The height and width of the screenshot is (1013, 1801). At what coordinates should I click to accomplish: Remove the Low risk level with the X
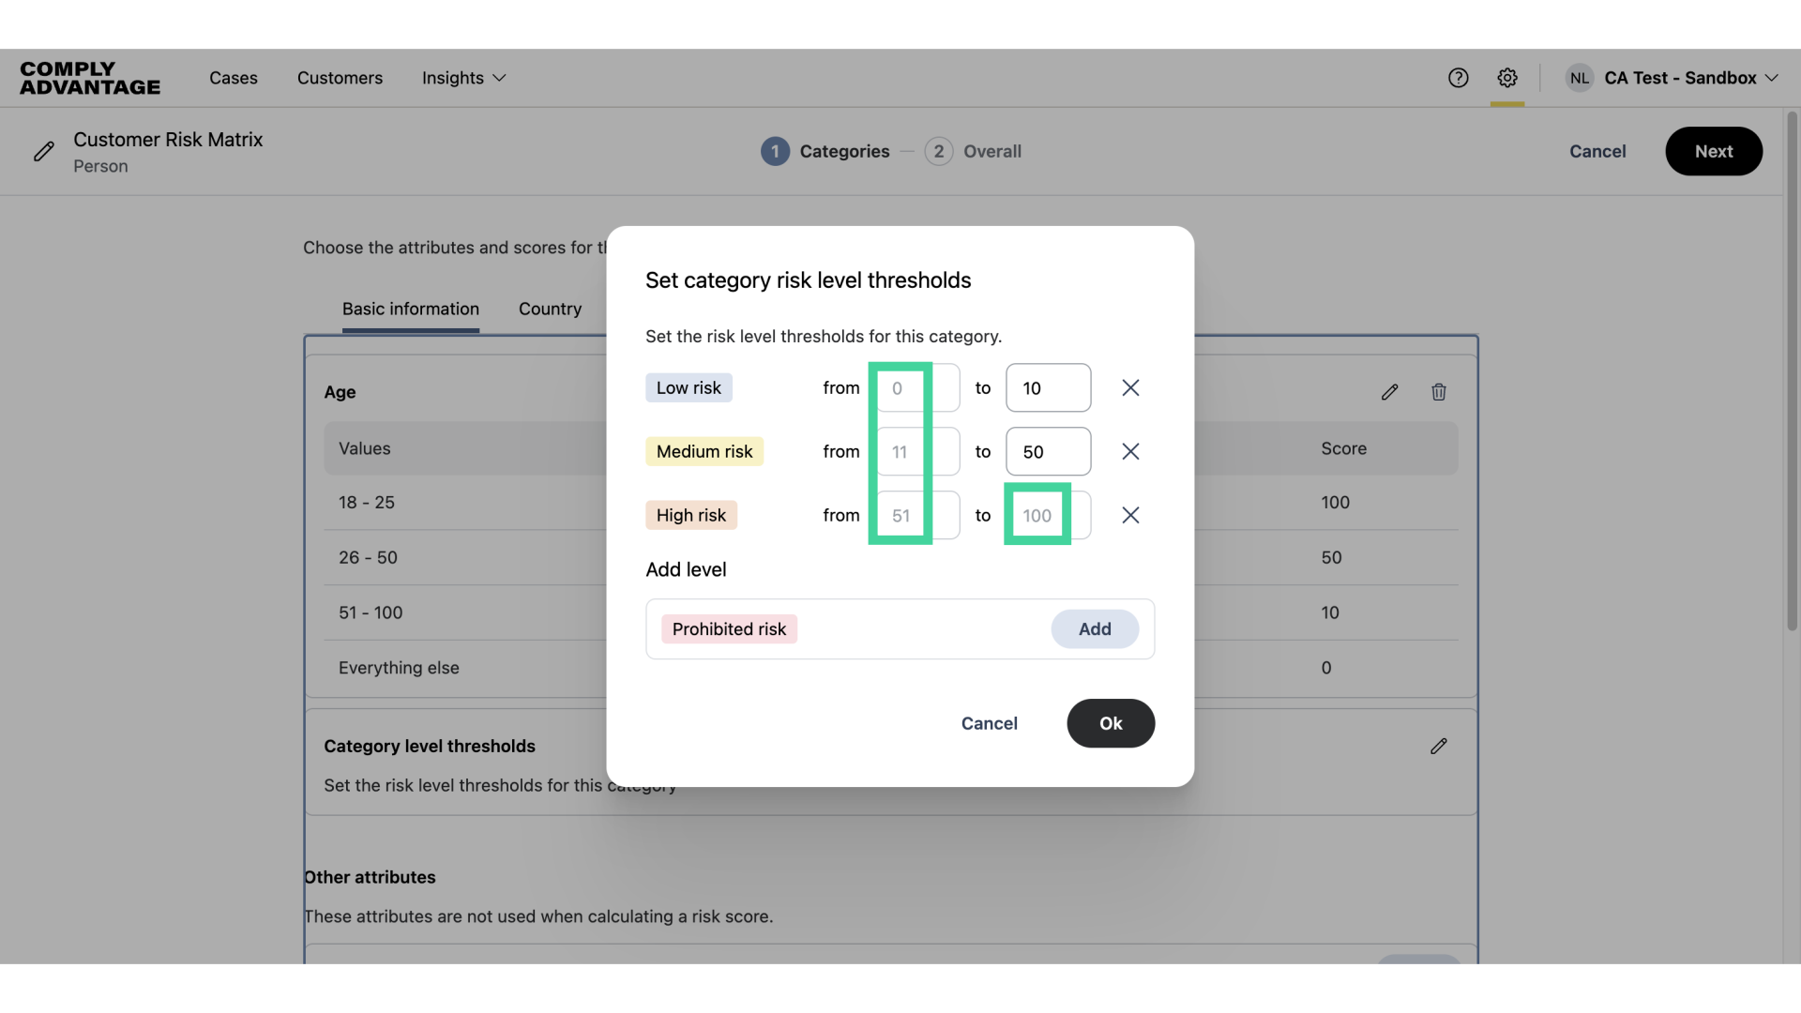[1130, 387]
